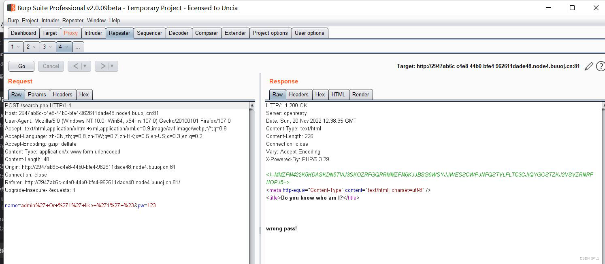Viewport: 605px width, 264px height.
Task: Go forward to next request in history
Action: point(102,66)
